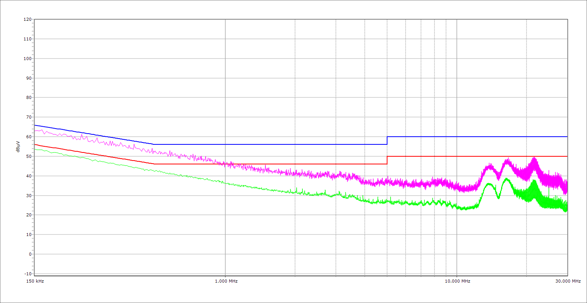Click the -10 y-axis tick label

click(x=27, y=274)
